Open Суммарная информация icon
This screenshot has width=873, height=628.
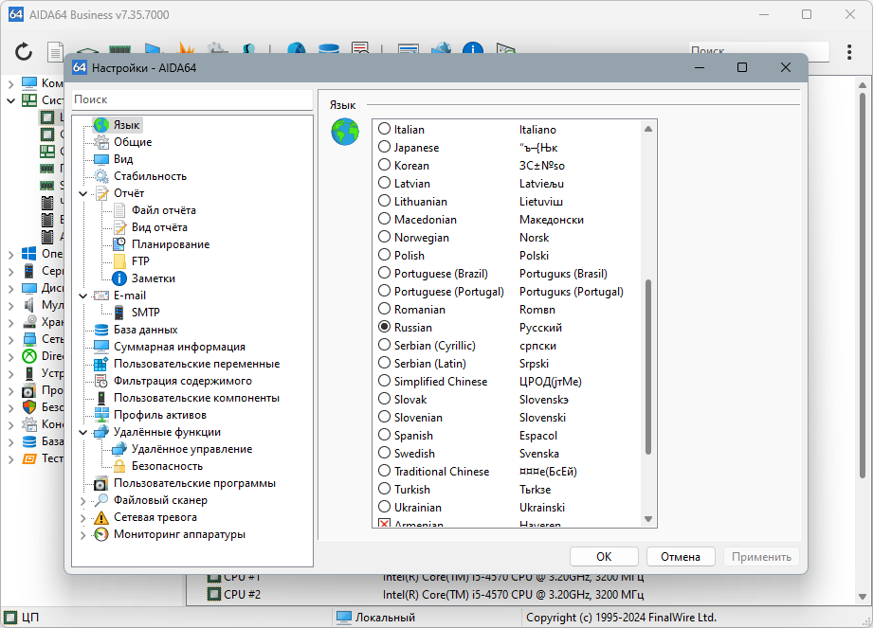(101, 347)
